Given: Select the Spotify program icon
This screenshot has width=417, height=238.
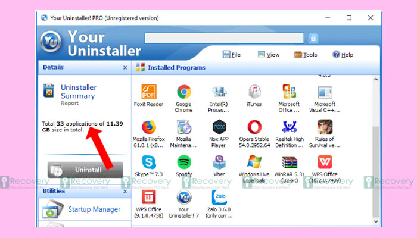Looking at the screenshot, I should [183, 162].
